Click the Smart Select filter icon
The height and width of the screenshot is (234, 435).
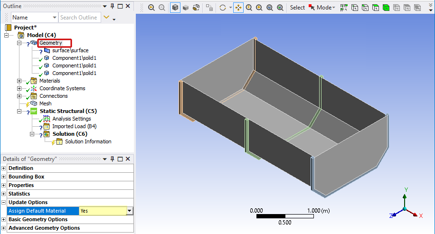tap(344, 8)
